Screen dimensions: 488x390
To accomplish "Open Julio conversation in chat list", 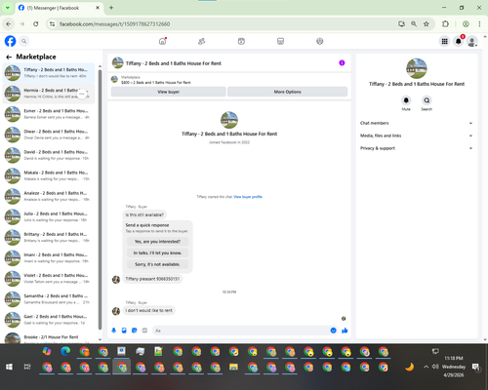I will 49,216.
